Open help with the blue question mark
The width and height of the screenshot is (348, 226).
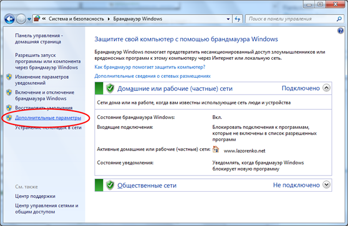[340, 30]
